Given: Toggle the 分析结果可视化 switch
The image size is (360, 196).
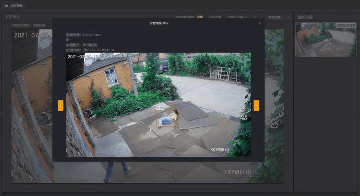Looking at the screenshot, I should (x=200, y=17).
